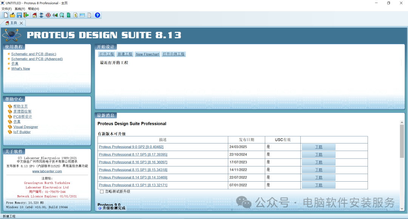Open Proteus Professional 8.13 SP1 link

tap(133, 185)
